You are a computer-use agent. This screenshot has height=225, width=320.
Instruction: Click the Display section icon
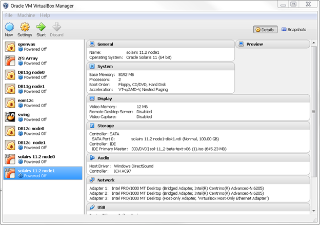[x=92, y=98]
